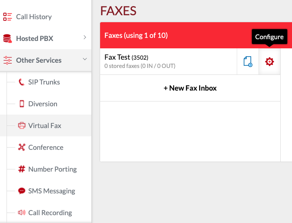Expand the Hosted PBX chevron
Image resolution: width=292 pixels, height=223 pixels.
click(x=85, y=37)
